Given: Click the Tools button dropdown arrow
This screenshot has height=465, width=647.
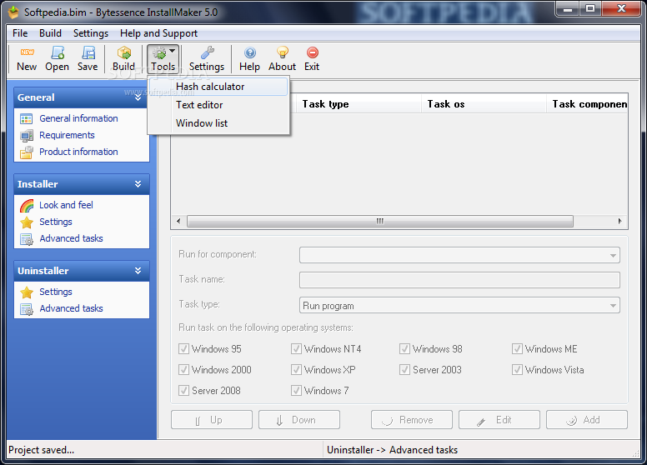Looking at the screenshot, I should click(x=173, y=51).
